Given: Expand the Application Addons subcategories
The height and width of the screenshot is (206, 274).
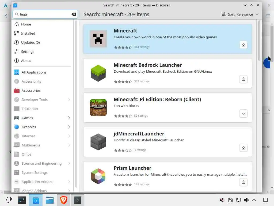Looking at the screenshot, I should tap(69, 182).
